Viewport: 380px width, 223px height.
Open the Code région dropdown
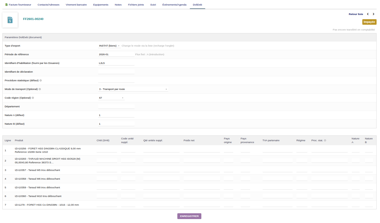(111, 98)
